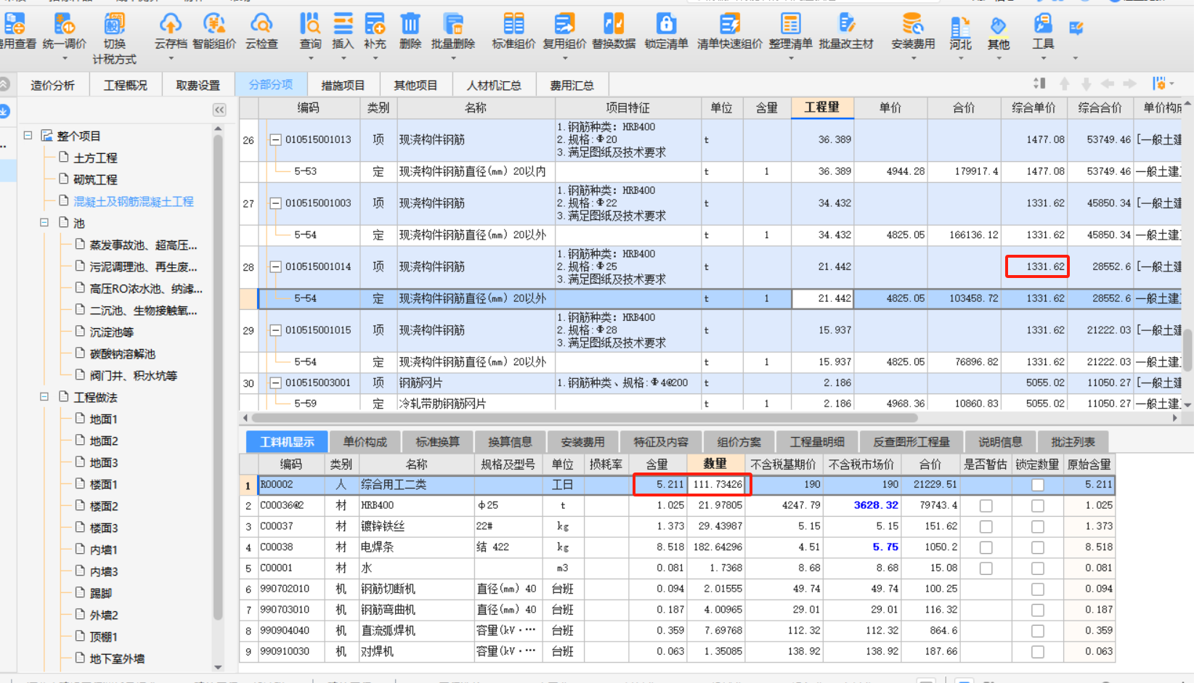Open the dropdown arrow under 云存档
This screenshot has height=683, width=1194.
pyautogui.click(x=171, y=58)
